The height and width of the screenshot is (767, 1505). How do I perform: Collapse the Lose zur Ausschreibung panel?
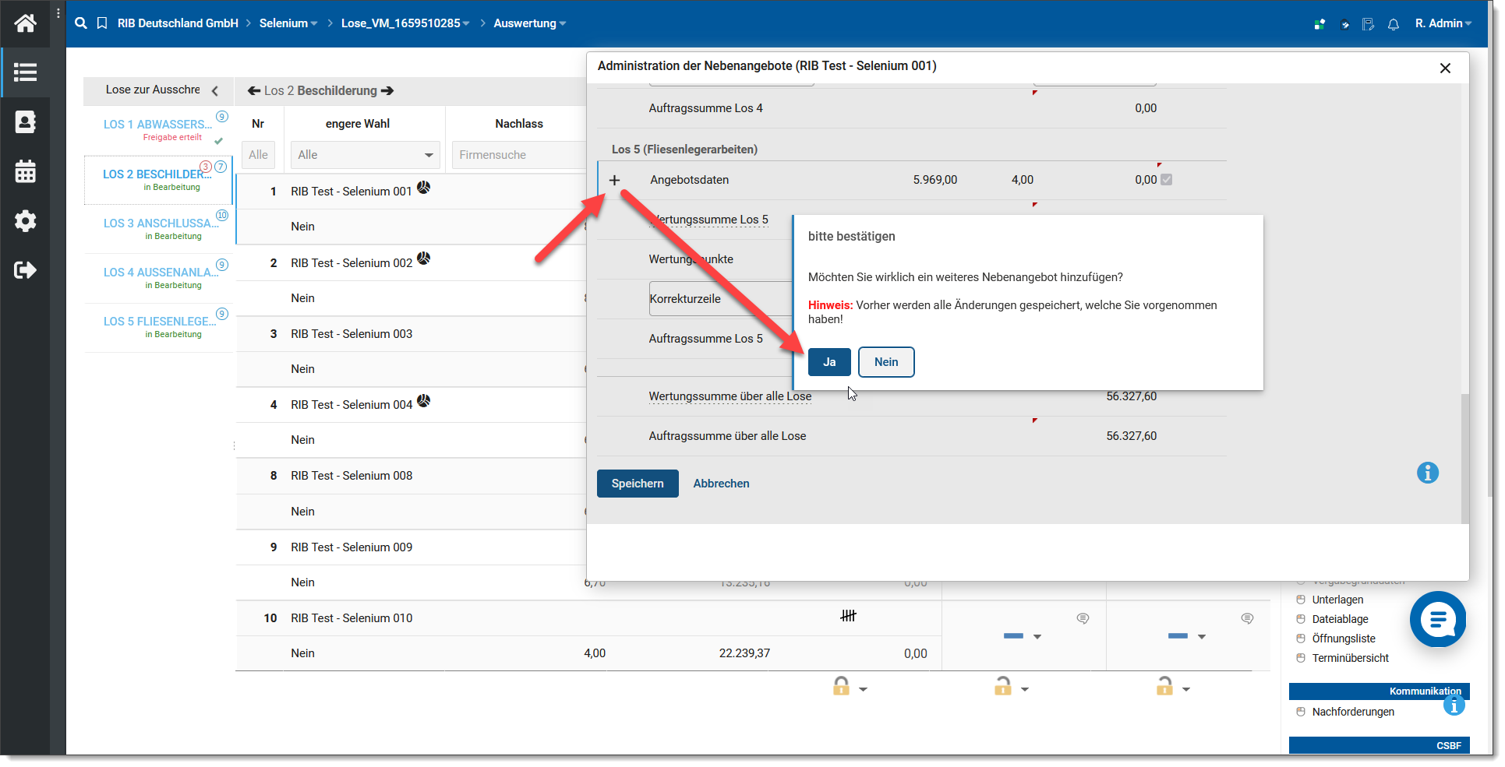click(x=215, y=90)
